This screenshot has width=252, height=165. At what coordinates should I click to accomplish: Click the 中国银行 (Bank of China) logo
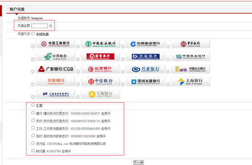(x=191, y=44)
